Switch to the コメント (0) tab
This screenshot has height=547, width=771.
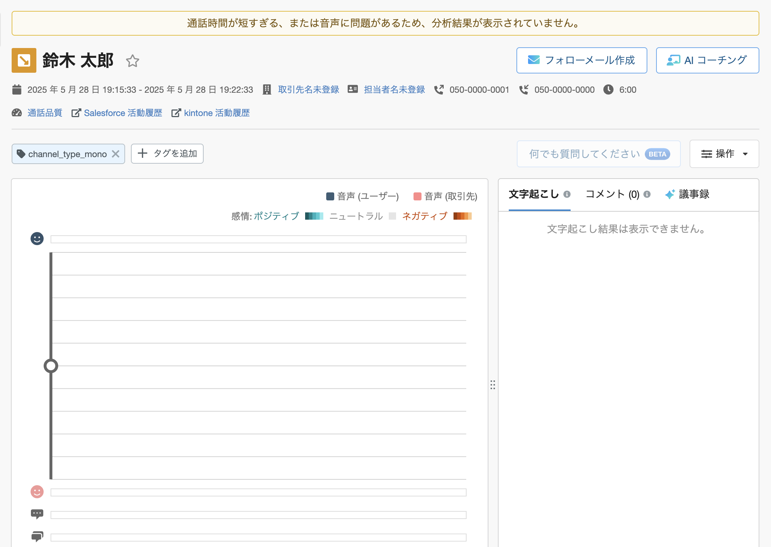[612, 194]
